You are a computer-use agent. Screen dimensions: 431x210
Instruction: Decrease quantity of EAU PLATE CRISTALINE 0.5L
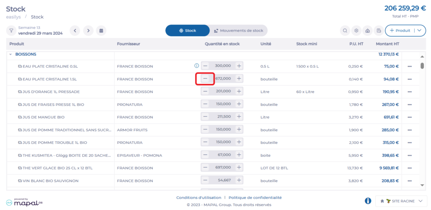pos(205,66)
